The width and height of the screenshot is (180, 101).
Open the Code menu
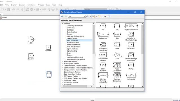(48, 5)
